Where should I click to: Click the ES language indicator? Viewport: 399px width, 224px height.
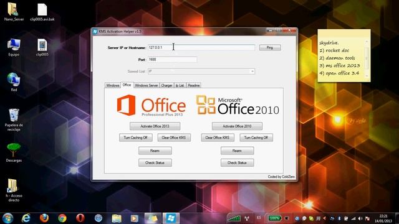click(x=259, y=218)
